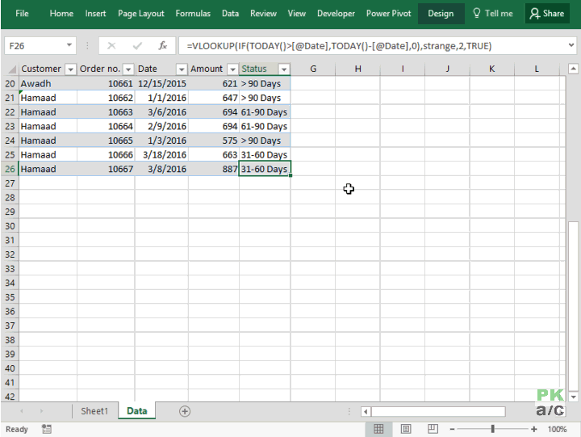The height and width of the screenshot is (437, 581).
Task: Click the macro recording status bar icon
Action: coord(46,429)
